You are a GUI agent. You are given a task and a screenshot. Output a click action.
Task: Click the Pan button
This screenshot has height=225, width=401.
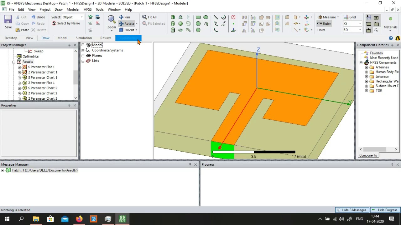[x=124, y=17]
